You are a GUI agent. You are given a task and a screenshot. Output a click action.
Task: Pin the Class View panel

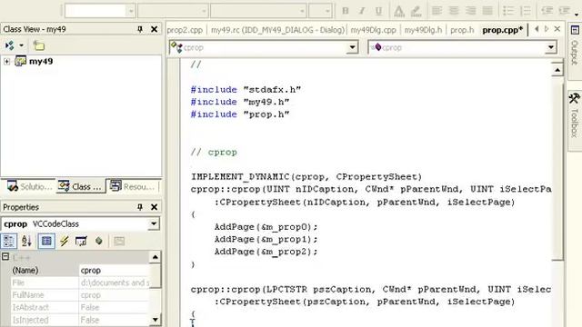[140, 29]
